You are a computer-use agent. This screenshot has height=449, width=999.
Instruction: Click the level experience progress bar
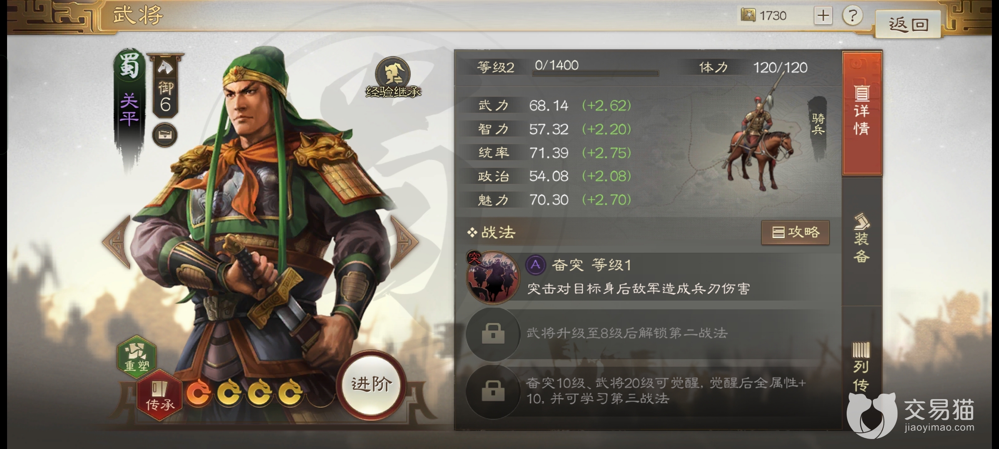[595, 73]
